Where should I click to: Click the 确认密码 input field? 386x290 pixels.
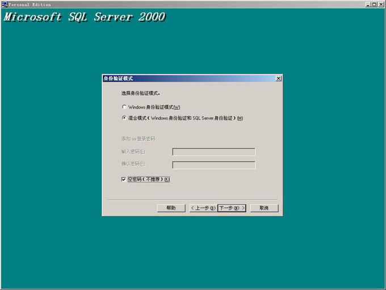[x=213, y=165]
